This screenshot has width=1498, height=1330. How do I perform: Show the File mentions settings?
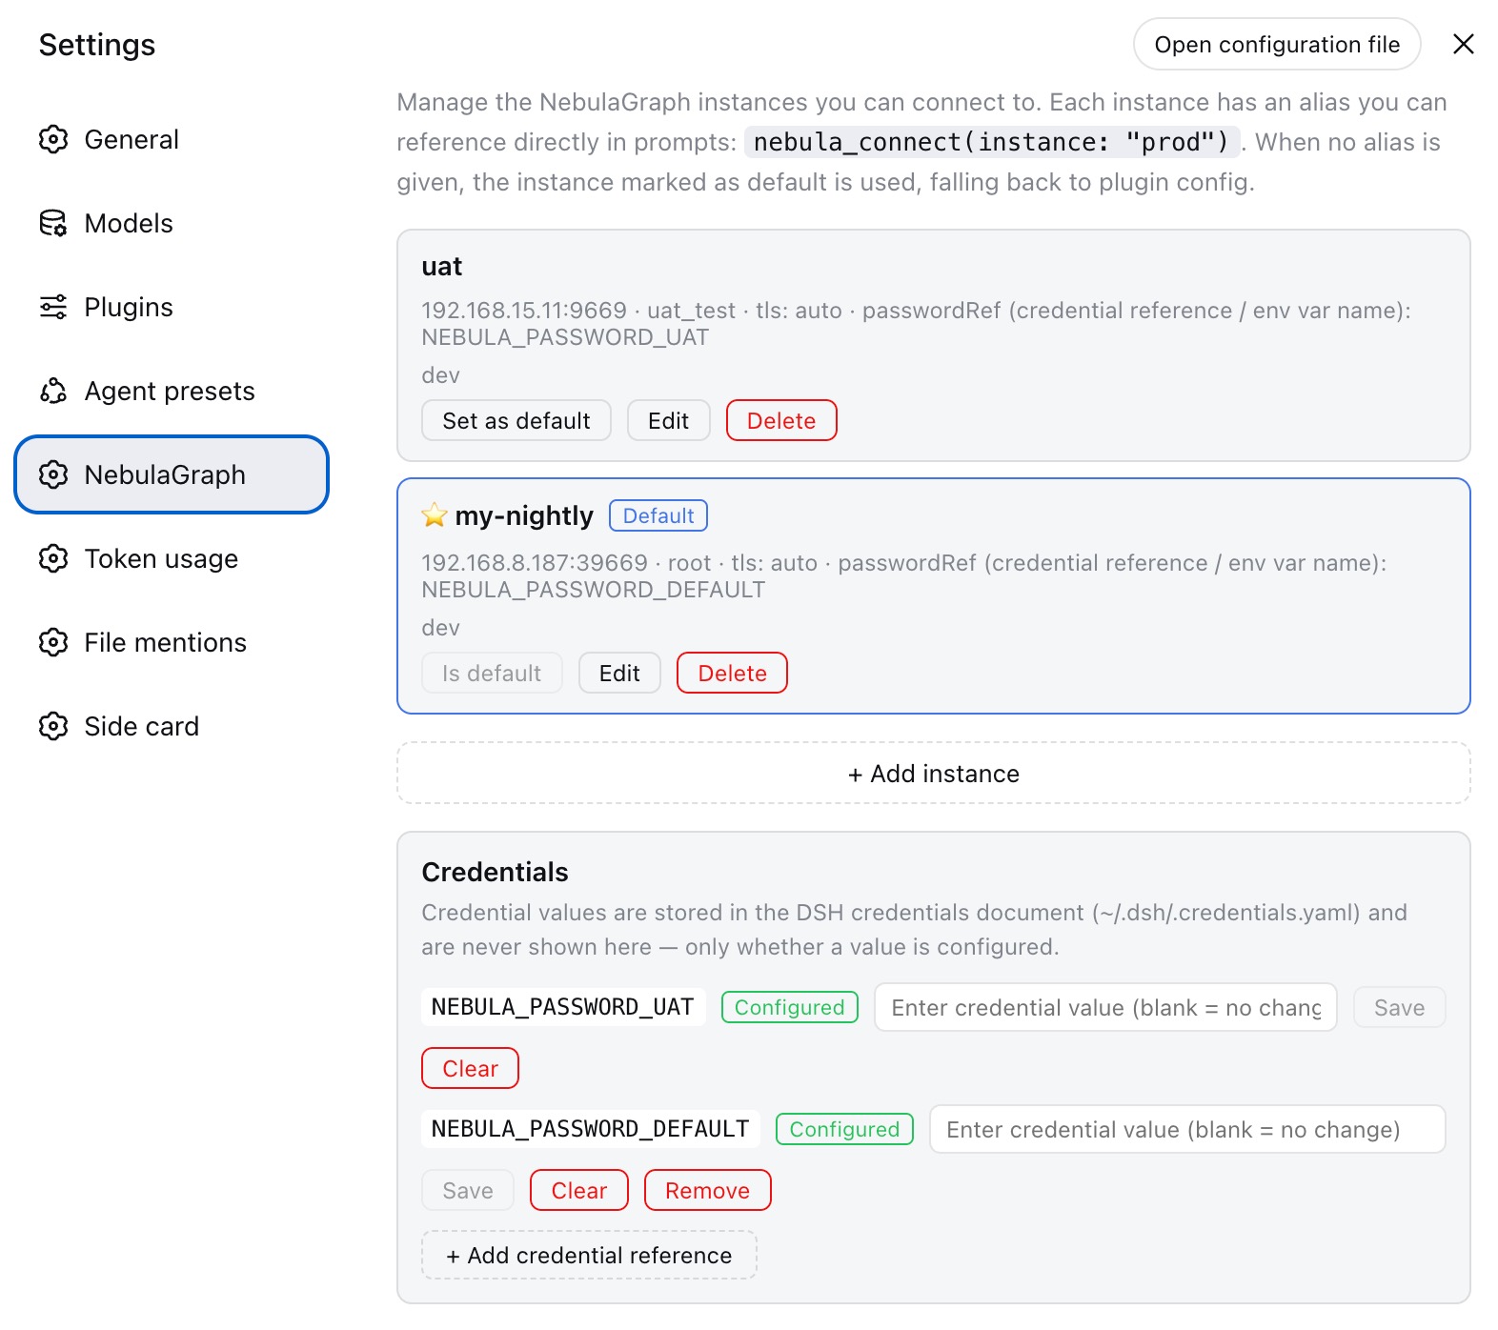pos(172,642)
